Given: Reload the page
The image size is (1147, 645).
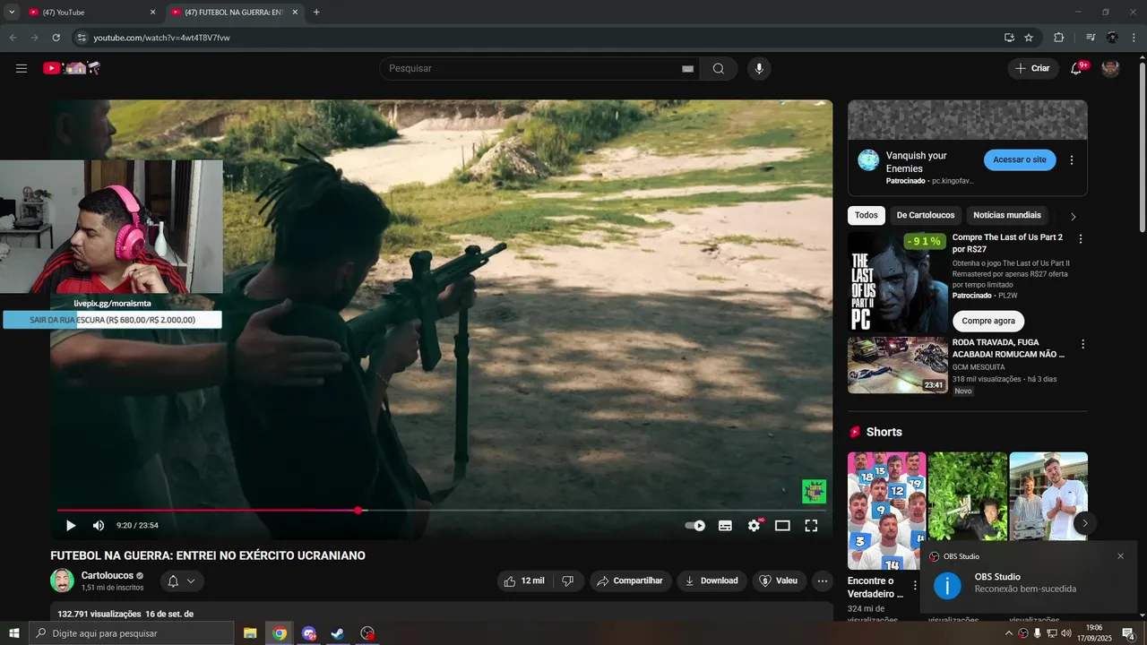Looking at the screenshot, I should (x=56, y=38).
